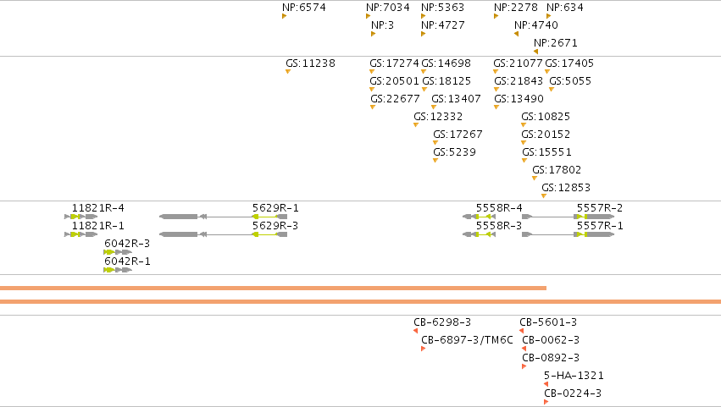Select GS:5239 label
Image resolution: width=721 pixels, height=407 pixels.
(455, 152)
